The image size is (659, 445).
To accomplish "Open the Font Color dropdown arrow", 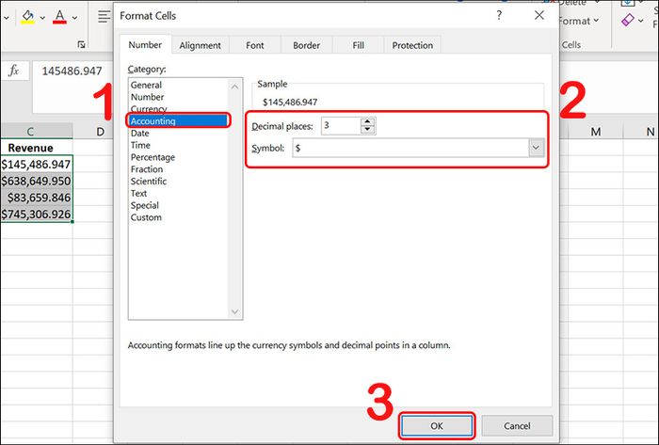I will click(x=74, y=18).
